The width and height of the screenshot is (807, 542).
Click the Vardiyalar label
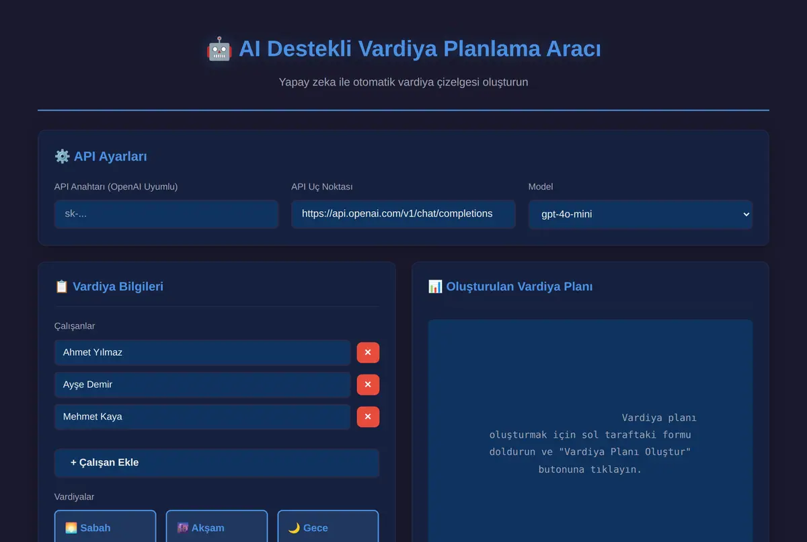[x=74, y=497]
